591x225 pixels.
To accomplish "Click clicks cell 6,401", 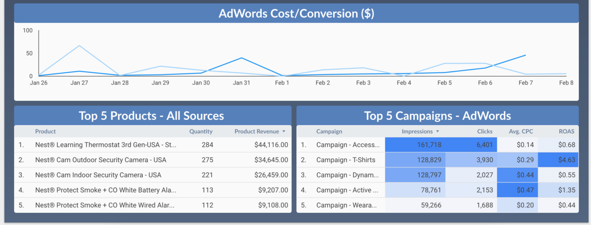I will (x=472, y=145).
